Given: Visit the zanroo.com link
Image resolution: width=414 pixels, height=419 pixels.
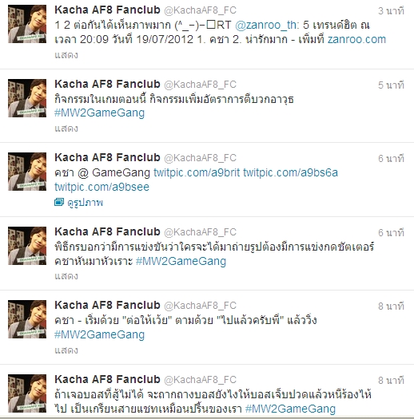Looking at the screenshot, I should [x=356, y=40].
